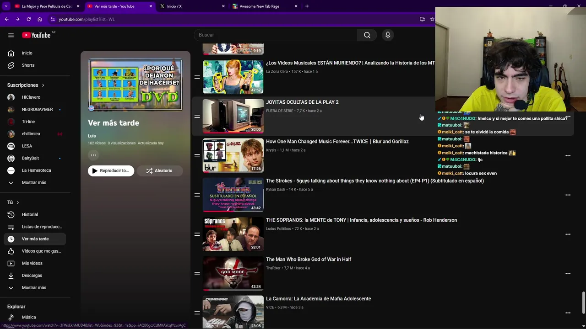Grab the drag handle of The Strokes row
The image size is (586, 329).
tap(197, 195)
